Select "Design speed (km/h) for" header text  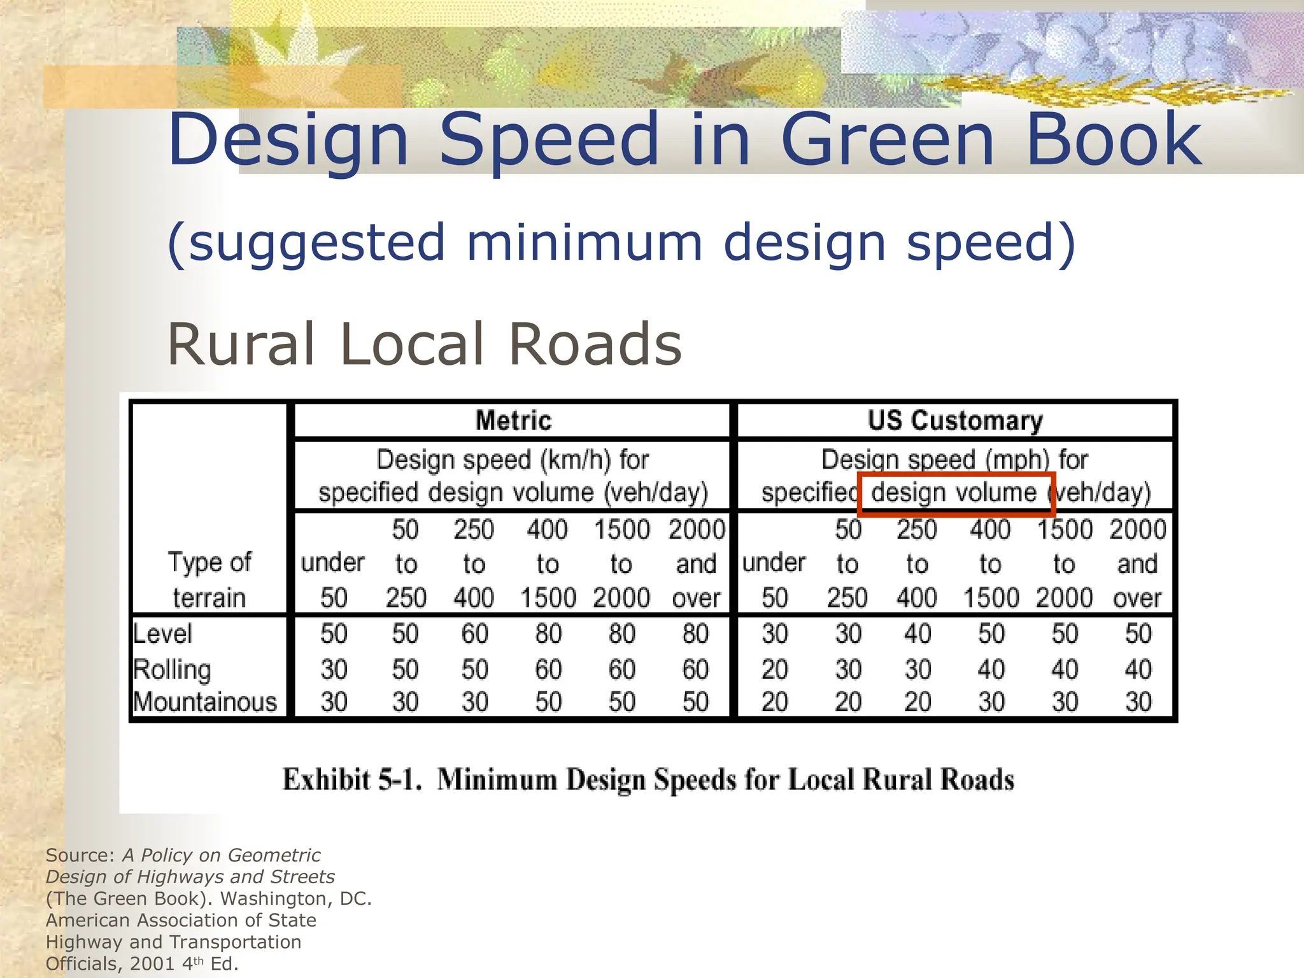click(513, 460)
